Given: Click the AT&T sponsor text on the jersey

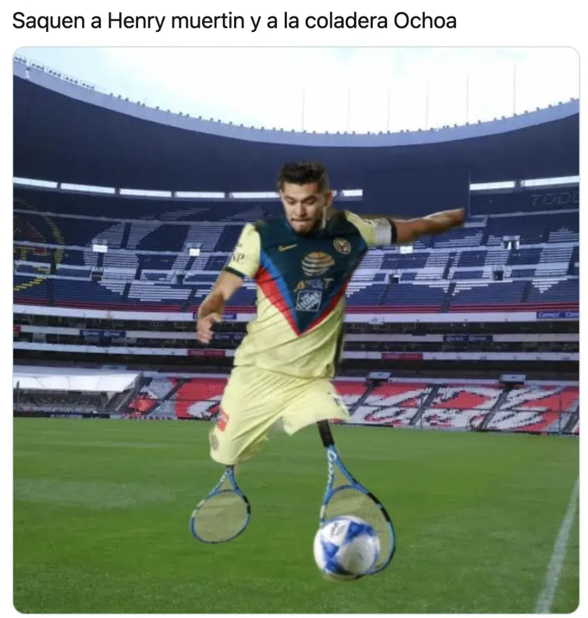Looking at the screenshot, I should [x=314, y=284].
